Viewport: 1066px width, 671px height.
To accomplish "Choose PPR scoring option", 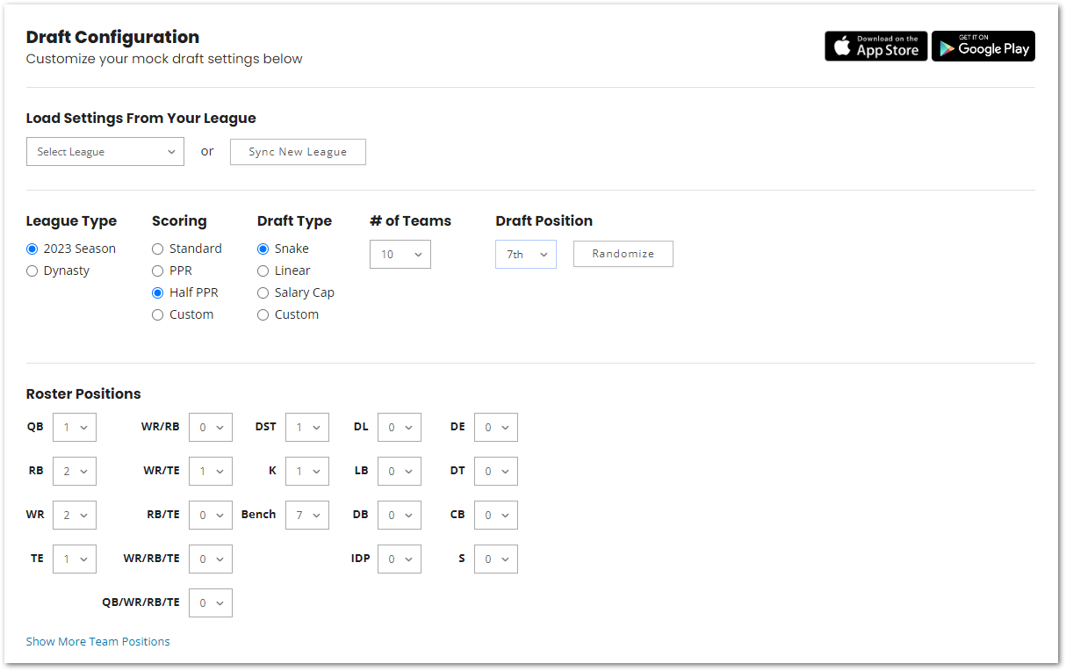I will click(158, 271).
